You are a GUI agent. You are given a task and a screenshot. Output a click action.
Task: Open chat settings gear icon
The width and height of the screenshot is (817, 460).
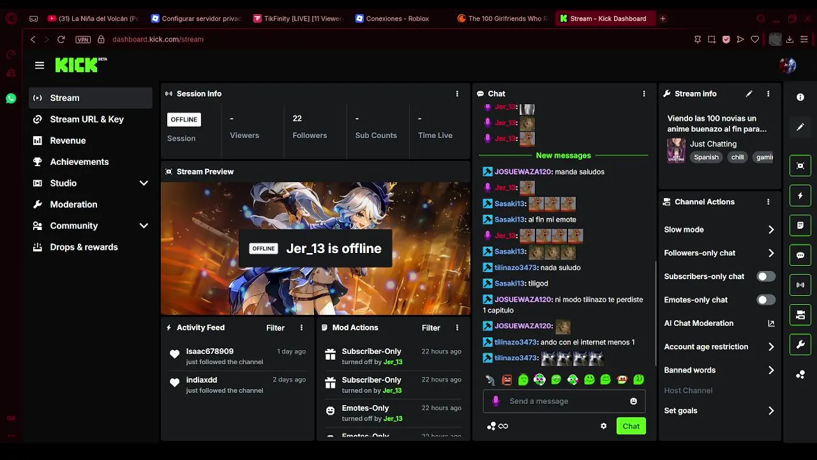click(x=604, y=426)
